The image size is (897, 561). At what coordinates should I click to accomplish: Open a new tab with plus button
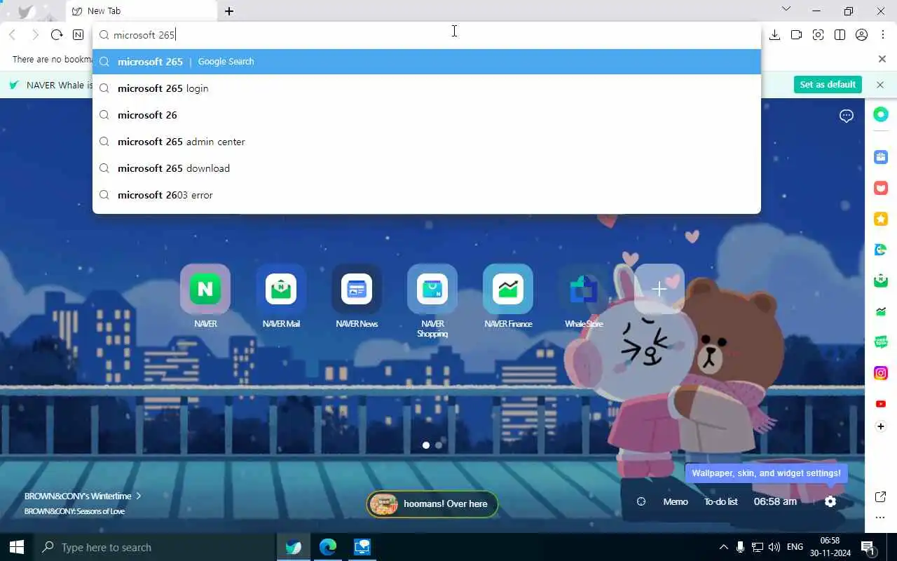229,11
